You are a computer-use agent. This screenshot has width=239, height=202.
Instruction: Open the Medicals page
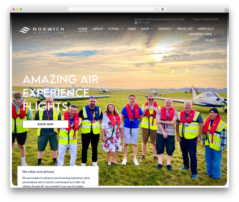(206, 29)
